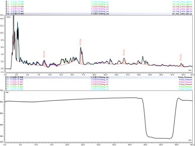This screenshot has height=146, width=195.
Task: Click trace 4 row #41 in UV legend
Action: click(14, 9)
